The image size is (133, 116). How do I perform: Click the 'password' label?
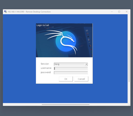pyautogui.click(x=46, y=72)
